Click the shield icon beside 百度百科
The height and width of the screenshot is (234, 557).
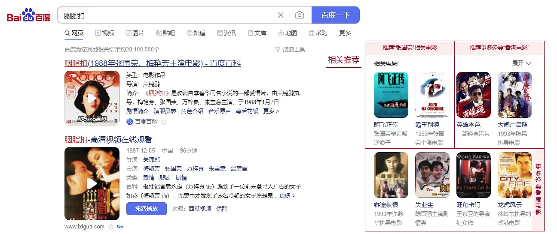pyautogui.click(x=163, y=122)
